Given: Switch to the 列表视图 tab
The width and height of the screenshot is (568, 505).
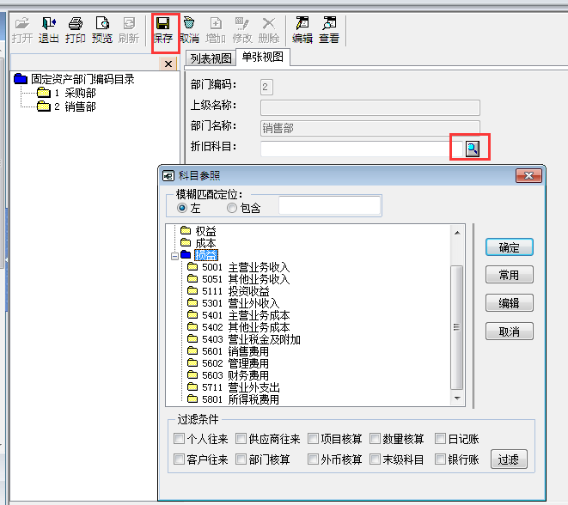Looking at the screenshot, I should click(211, 58).
